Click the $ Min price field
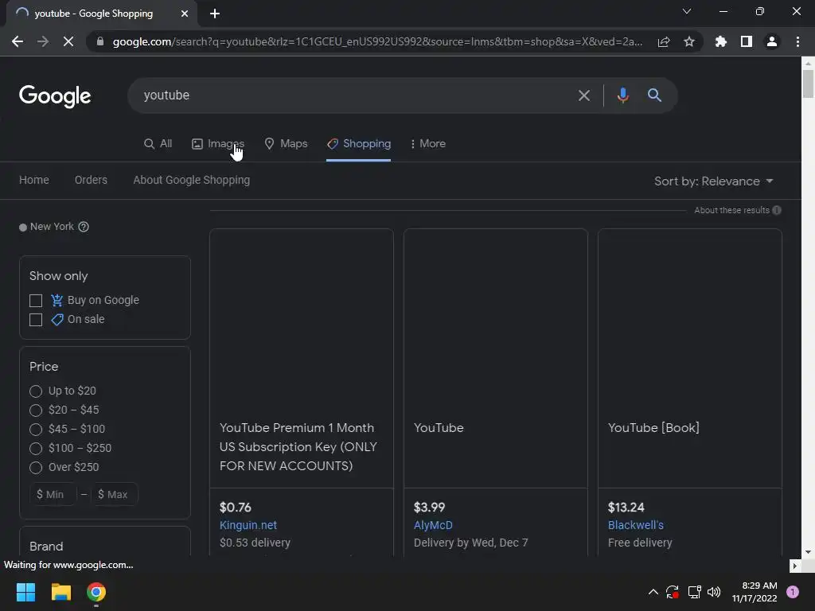Screen dimensions: 815x611 point(53,495)
